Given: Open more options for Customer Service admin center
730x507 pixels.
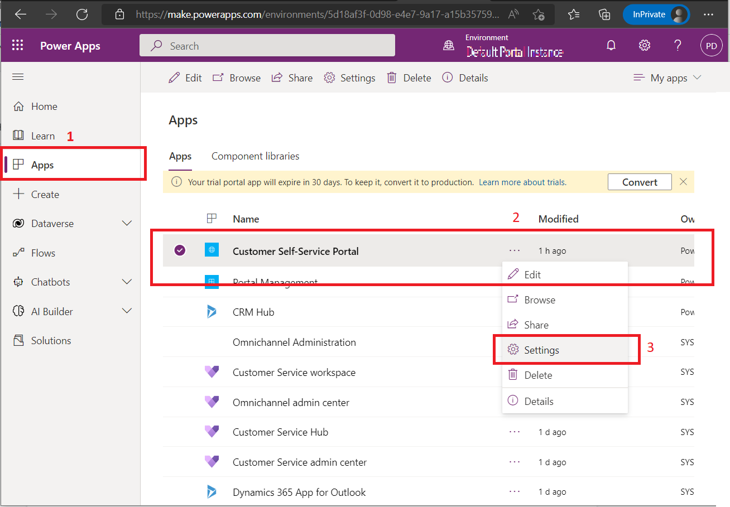Looking at the screenshot, I should click(x=515, y=462).
